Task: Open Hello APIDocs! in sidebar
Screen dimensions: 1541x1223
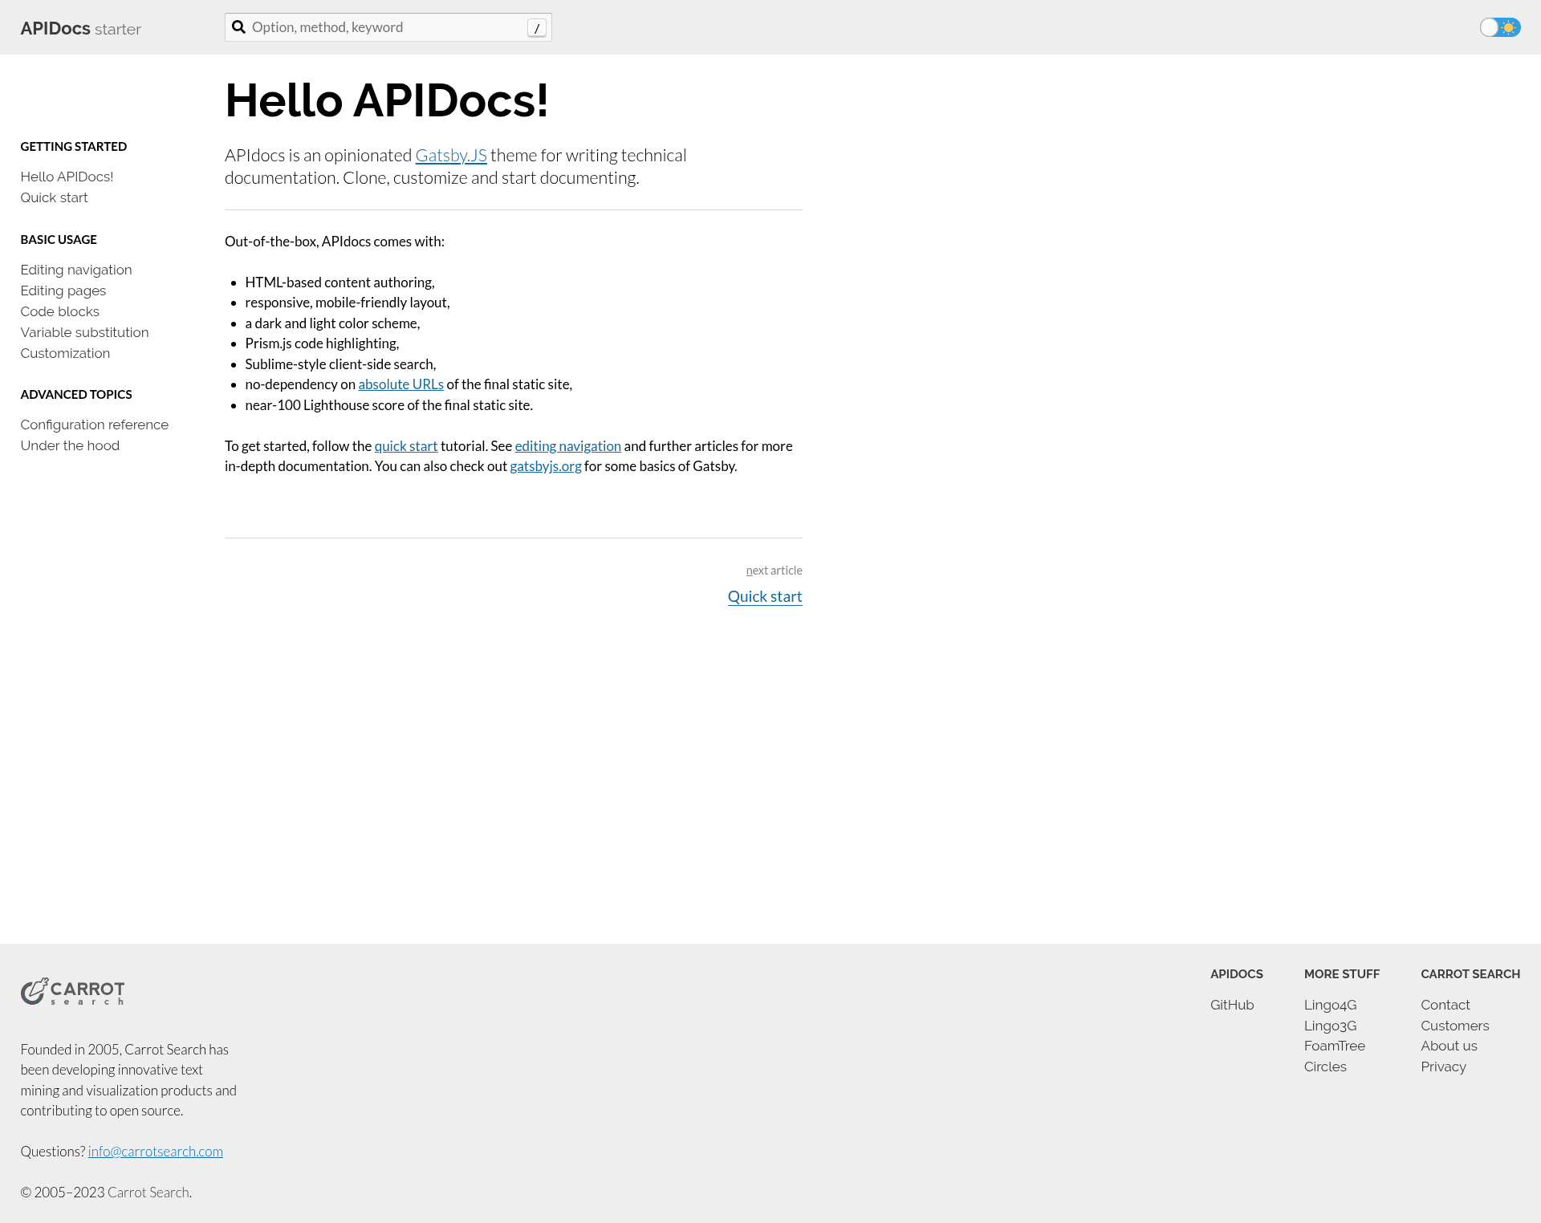Action: pyautogui.click(x=67, y=177)
